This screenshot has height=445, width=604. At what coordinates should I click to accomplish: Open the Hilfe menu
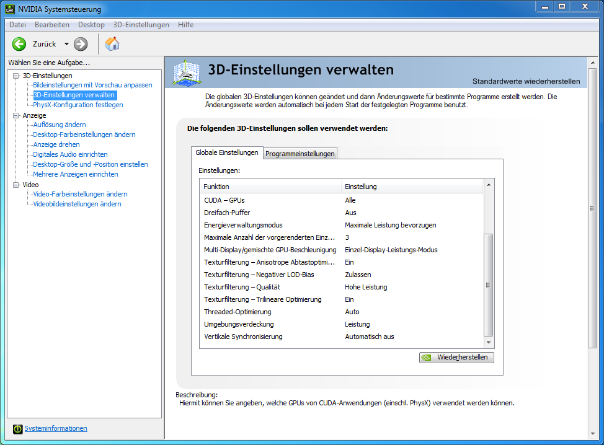(185, 25)
